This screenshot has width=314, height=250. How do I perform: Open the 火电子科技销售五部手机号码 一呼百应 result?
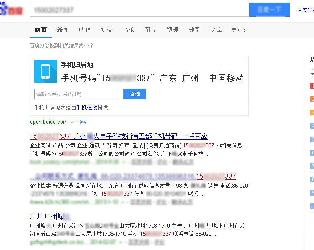tap(119, 136)
